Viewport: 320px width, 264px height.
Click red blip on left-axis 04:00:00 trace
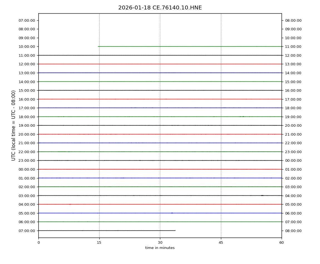click(70, 204)
